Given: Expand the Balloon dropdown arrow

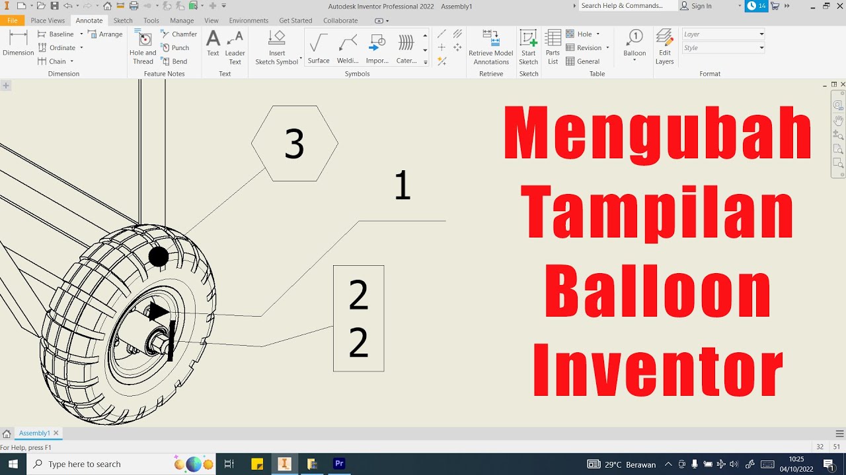Looking at the screenshot, I should [x=634, y=61].
